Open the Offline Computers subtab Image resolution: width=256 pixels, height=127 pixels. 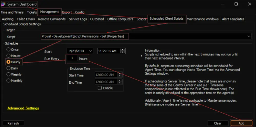point(120,19)
